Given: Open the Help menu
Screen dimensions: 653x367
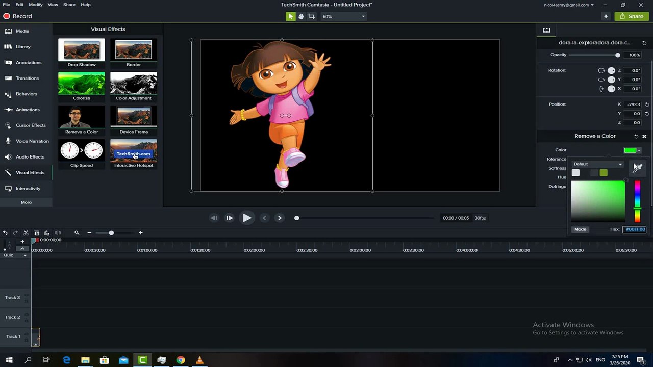Looking at the screenshot, I should [86, 5].
